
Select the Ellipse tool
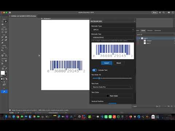click(x=6, y=29)
